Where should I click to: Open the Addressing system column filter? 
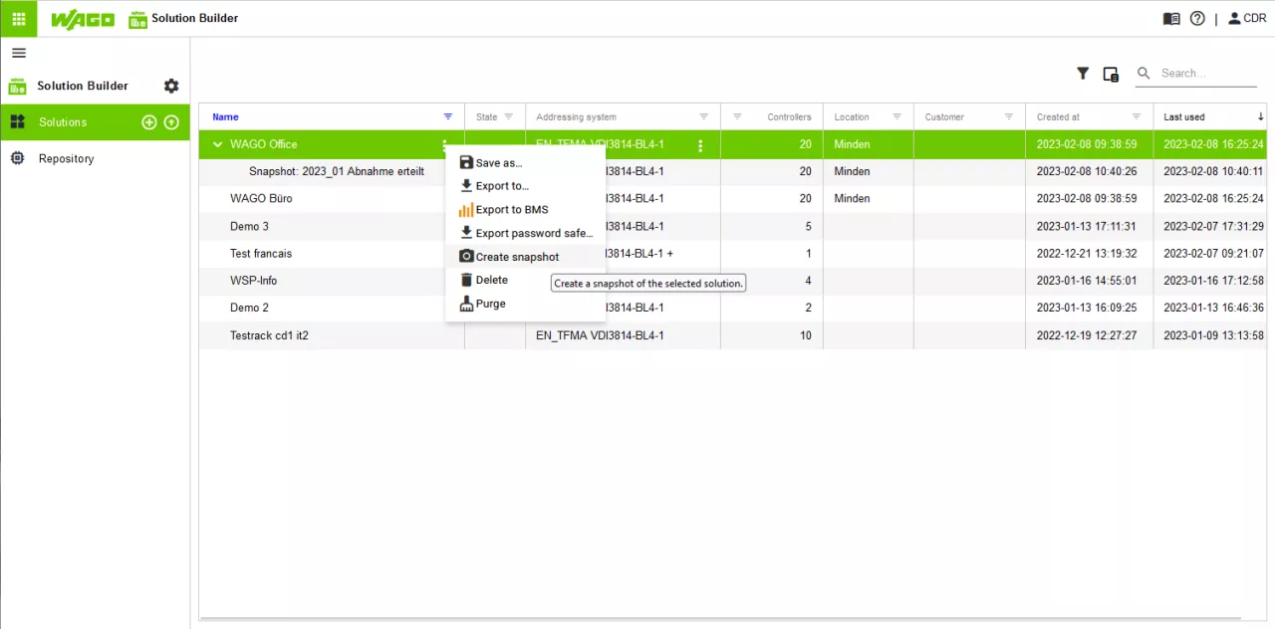point(703,117)
